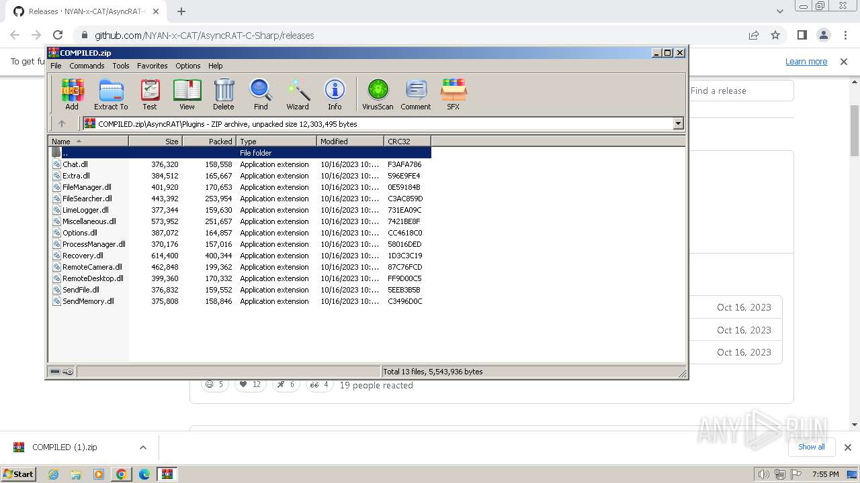
Task: Open the Tools menu
Action: pyautogui.click(x=121, y=66)
